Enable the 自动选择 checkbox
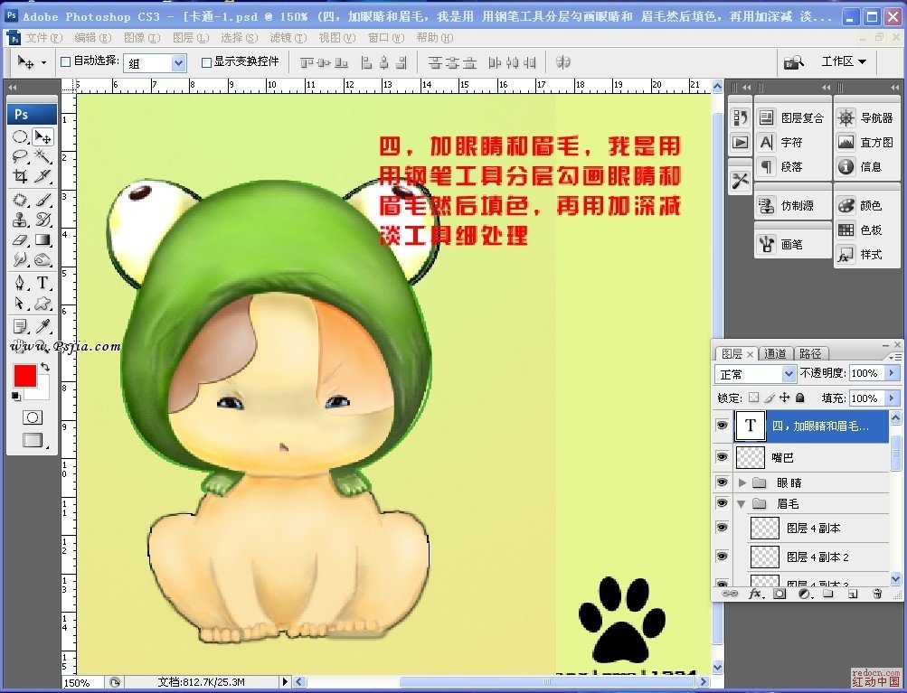 click(x=65, y=62)
